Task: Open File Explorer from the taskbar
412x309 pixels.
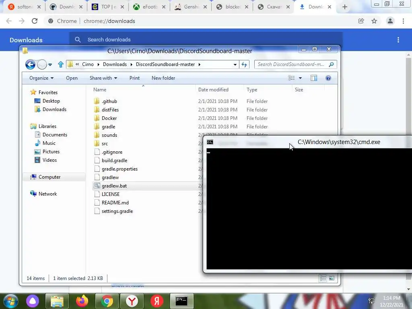Action: click(x=57, y=301)
